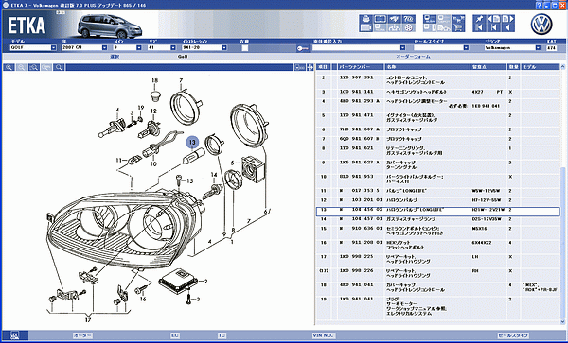The image size is (568, 343).
Task: Click the key icon beside chassis number field
Action: 303,48
